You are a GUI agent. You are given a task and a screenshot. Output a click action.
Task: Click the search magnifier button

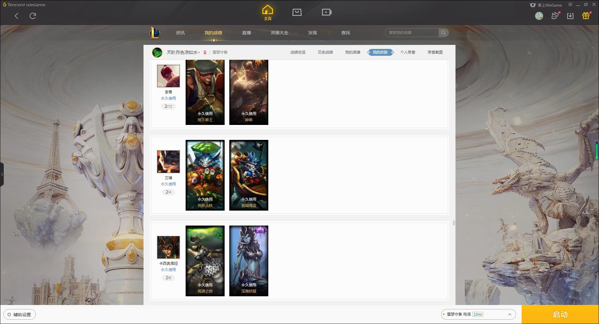(443, 33)
